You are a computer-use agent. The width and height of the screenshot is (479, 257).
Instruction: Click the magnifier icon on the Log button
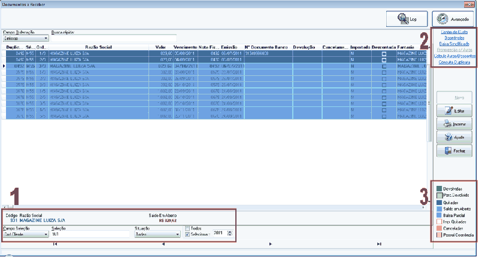tap(403, 19)
